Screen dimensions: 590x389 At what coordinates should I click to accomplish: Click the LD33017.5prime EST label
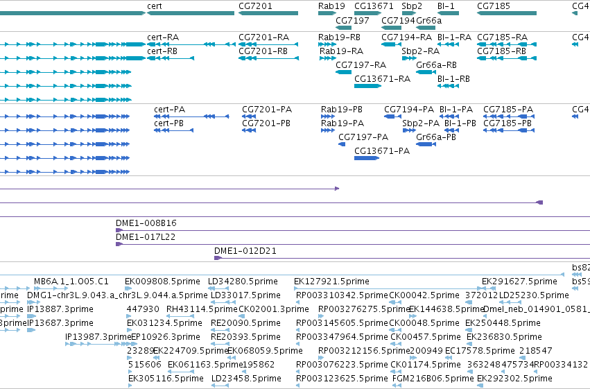pos(245,295)
